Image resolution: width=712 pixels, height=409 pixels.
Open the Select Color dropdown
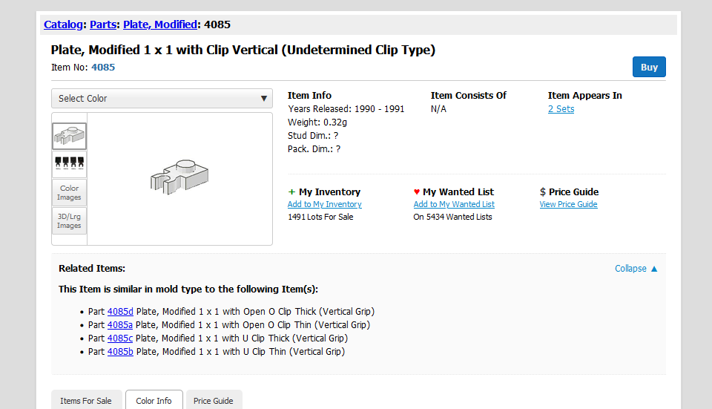pos(162,99)
